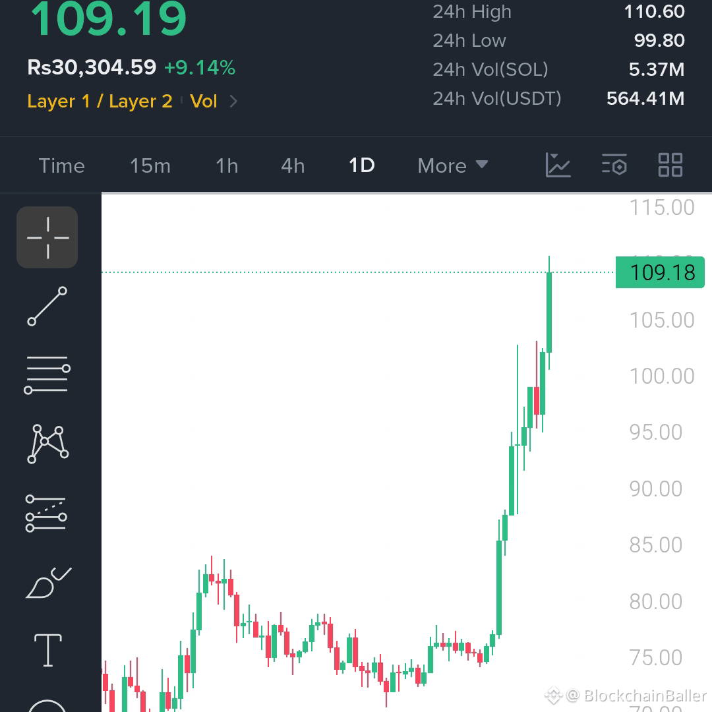The height and width of the screenshot is (712, 712).
Task: Open the Vol tag link
Action: (x=204, y=102)
